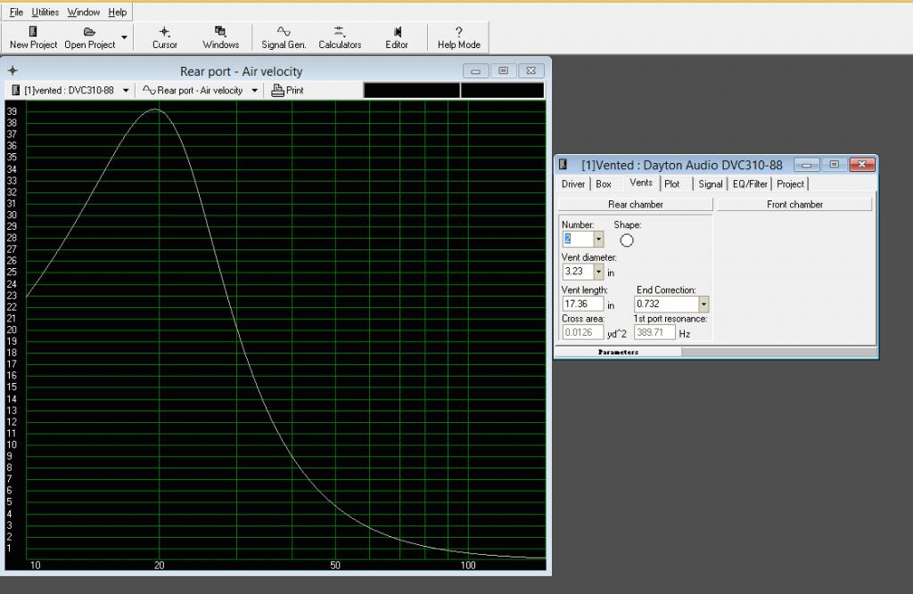Click the Vent length field showing 17.36
Viewport: 913px width, 594px height.
tap(583, 304)
